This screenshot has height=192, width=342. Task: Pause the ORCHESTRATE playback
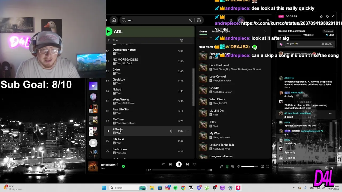point(179,164)
